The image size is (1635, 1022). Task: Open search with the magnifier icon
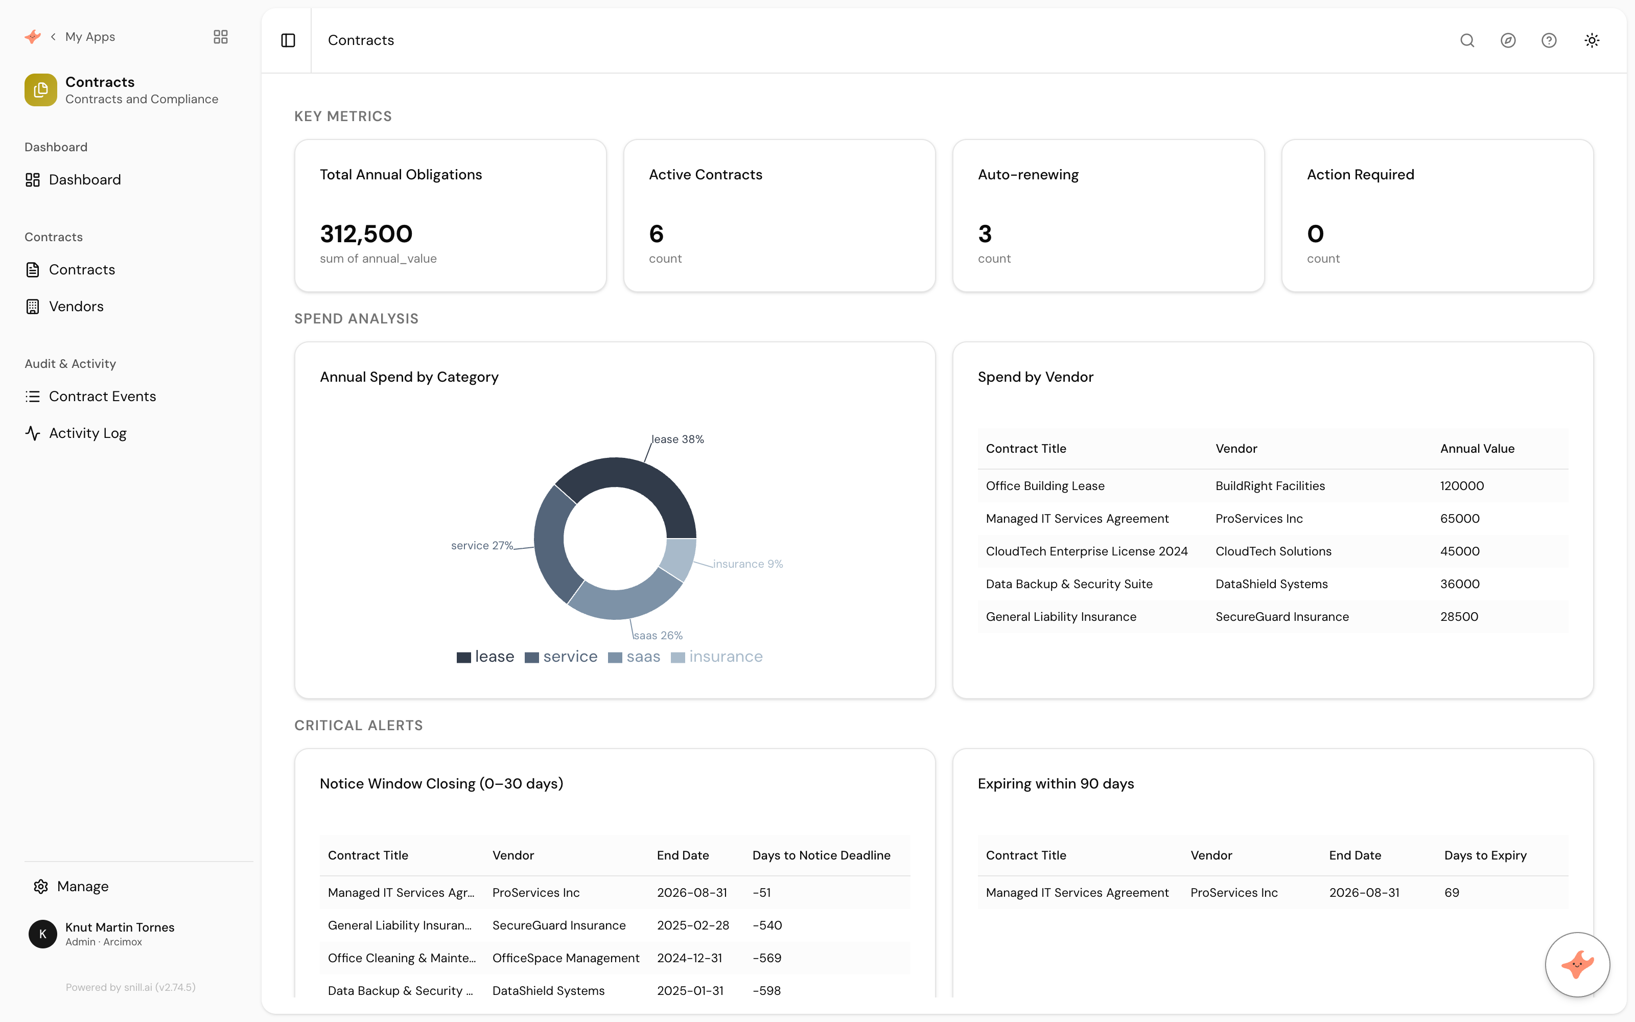(1467, 40)
